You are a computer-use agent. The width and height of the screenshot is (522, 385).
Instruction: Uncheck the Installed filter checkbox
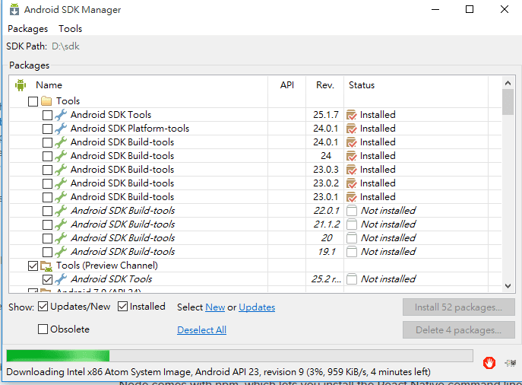coord(123,307)
